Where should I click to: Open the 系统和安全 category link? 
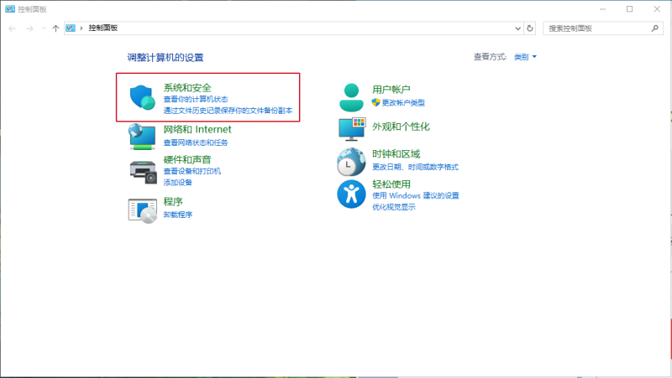(187, 88)
